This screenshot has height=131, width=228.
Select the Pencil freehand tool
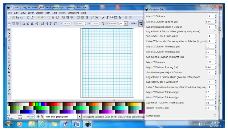(x=9, y=62)
